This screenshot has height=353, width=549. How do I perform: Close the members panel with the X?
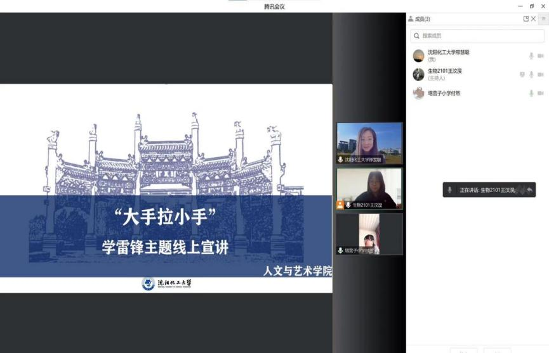tap(534, 19)
